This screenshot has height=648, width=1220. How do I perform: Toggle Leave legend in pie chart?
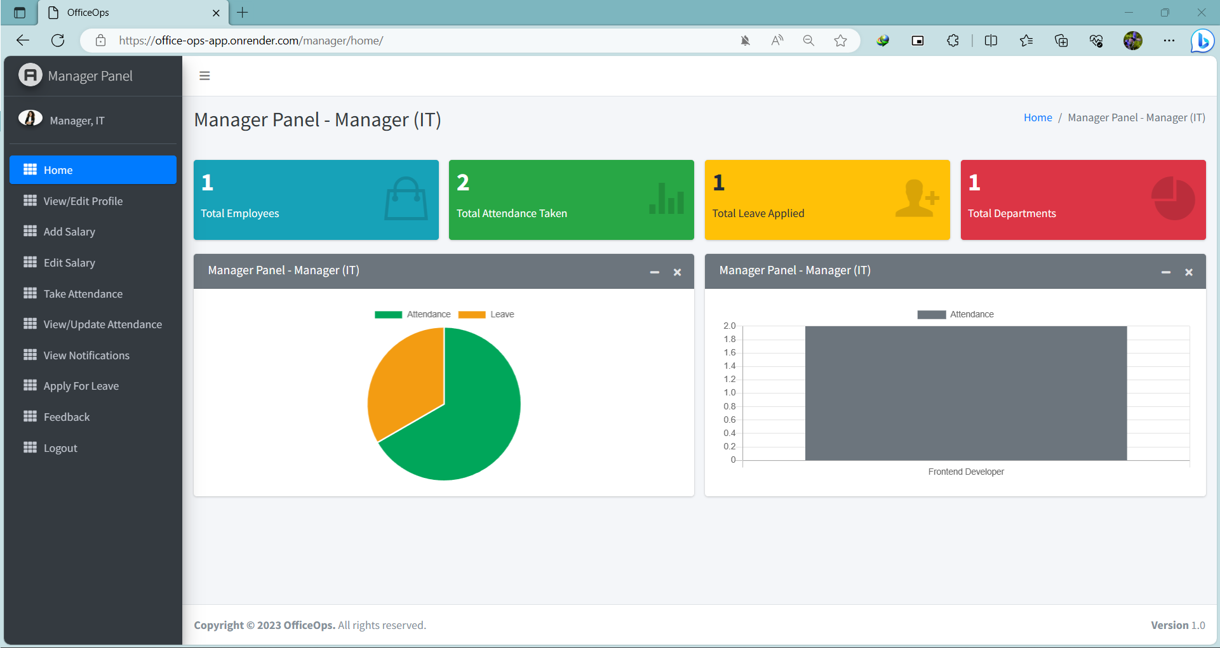pos(486,314)
